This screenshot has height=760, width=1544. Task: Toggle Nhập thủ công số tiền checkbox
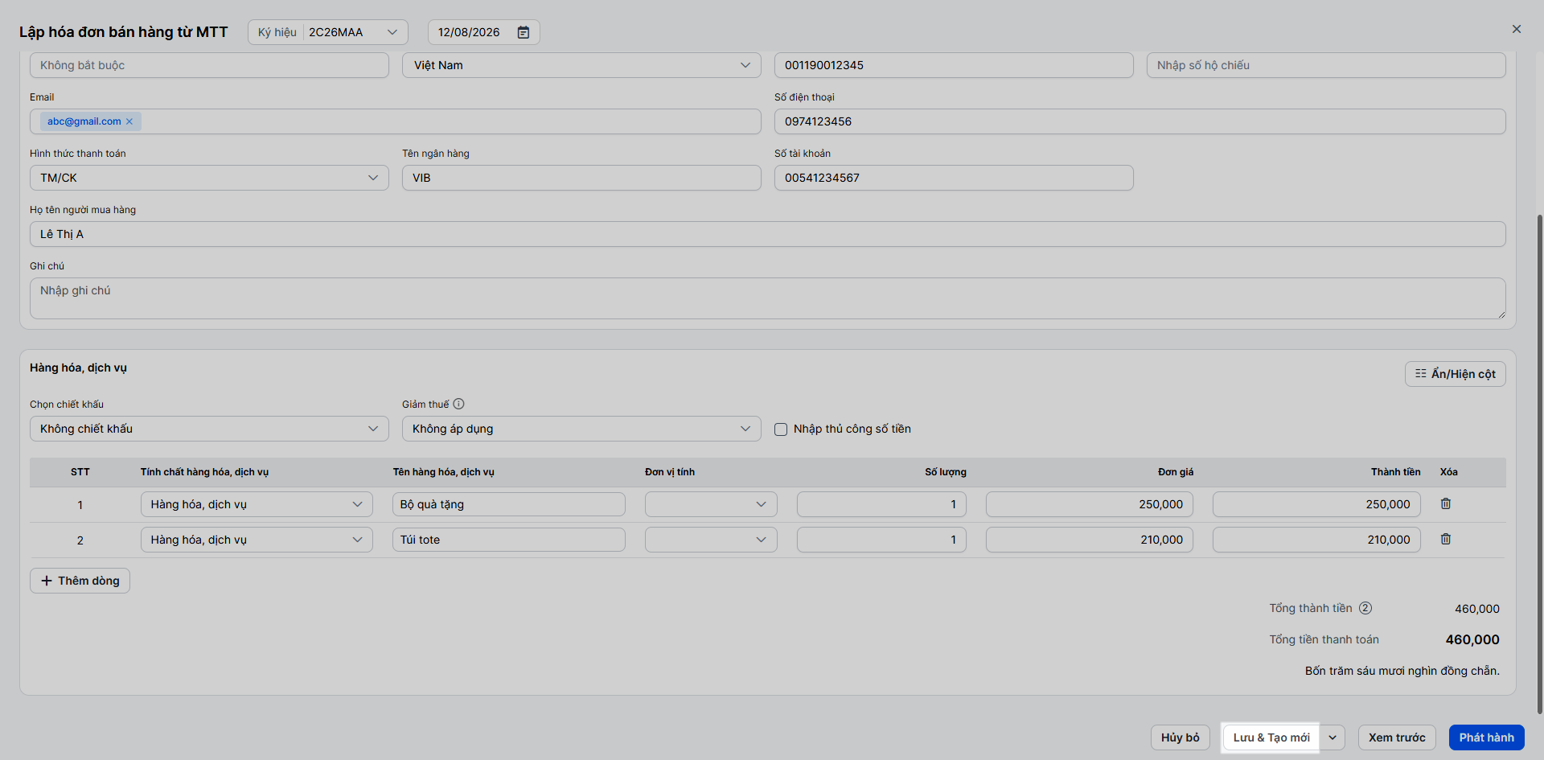coord(781,429)
